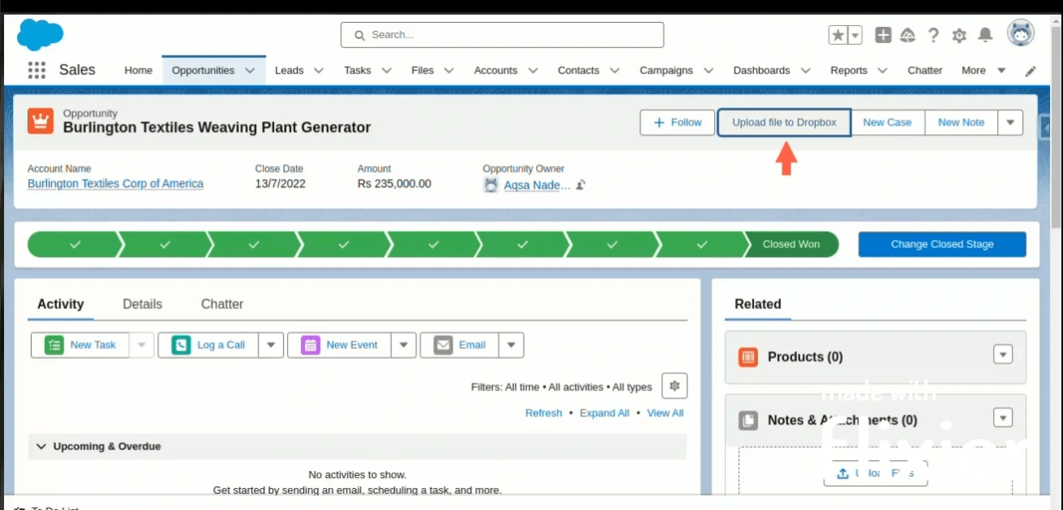
Task: Click in the global Search box
Action: tap(502, 35)
